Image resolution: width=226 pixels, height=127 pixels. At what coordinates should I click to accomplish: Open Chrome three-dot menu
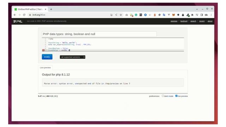(211, 15)
